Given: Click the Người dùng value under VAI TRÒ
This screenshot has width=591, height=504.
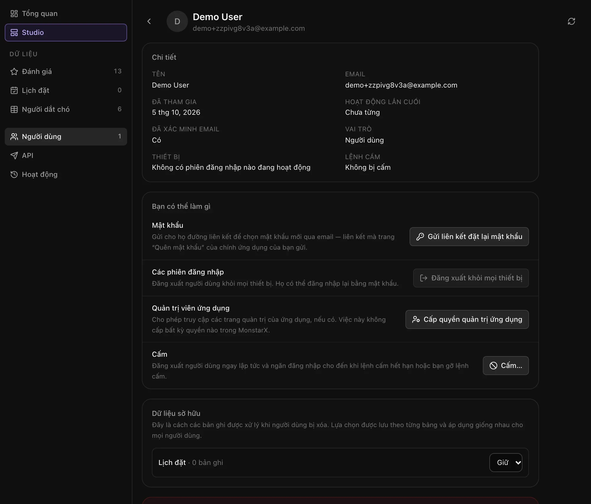Looking at the screenshot, I should (x=364, y=140).
